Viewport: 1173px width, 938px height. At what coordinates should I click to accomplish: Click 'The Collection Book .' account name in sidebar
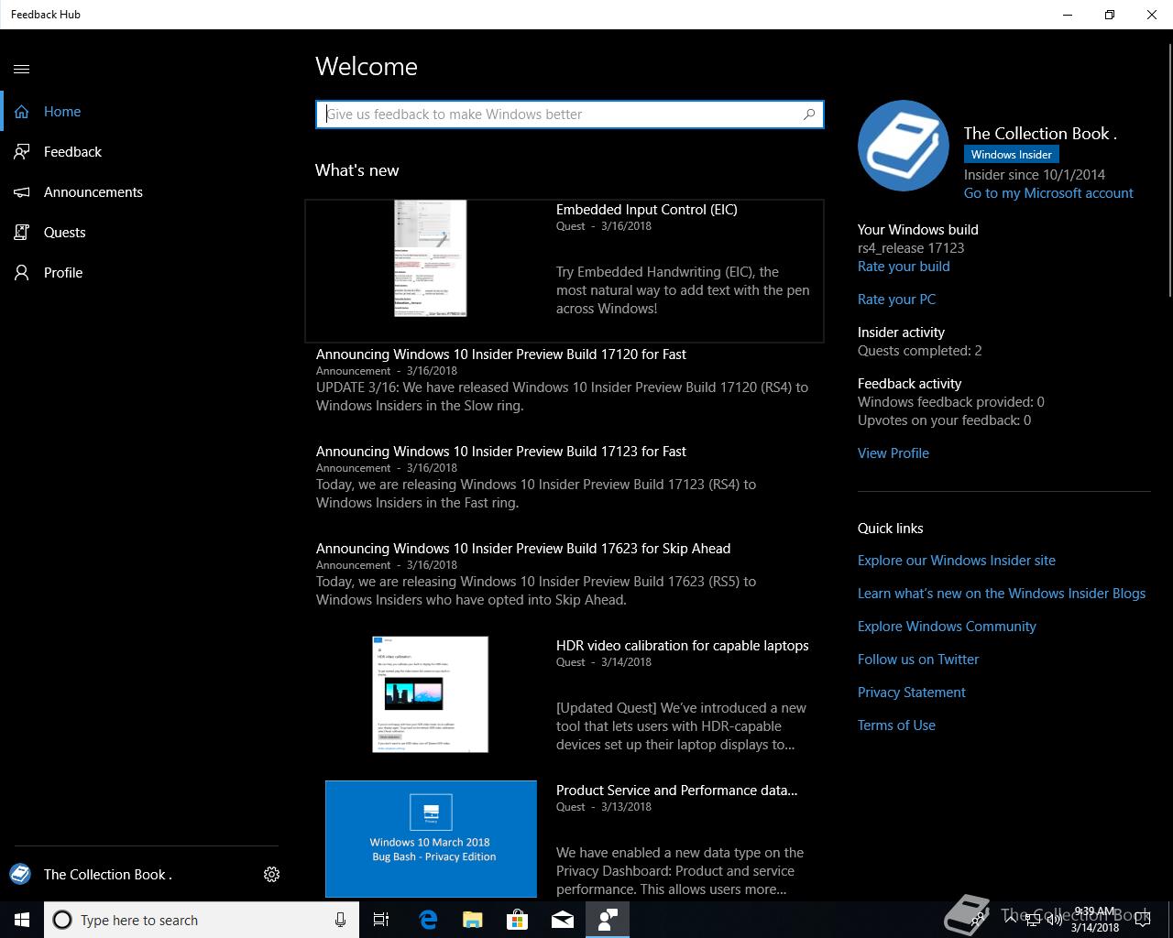[x=108, y=875]
